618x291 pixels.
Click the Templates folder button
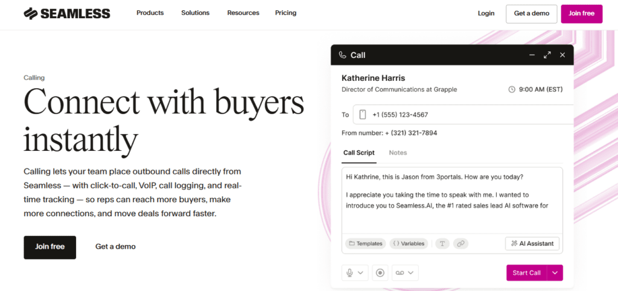click(365, 243)
